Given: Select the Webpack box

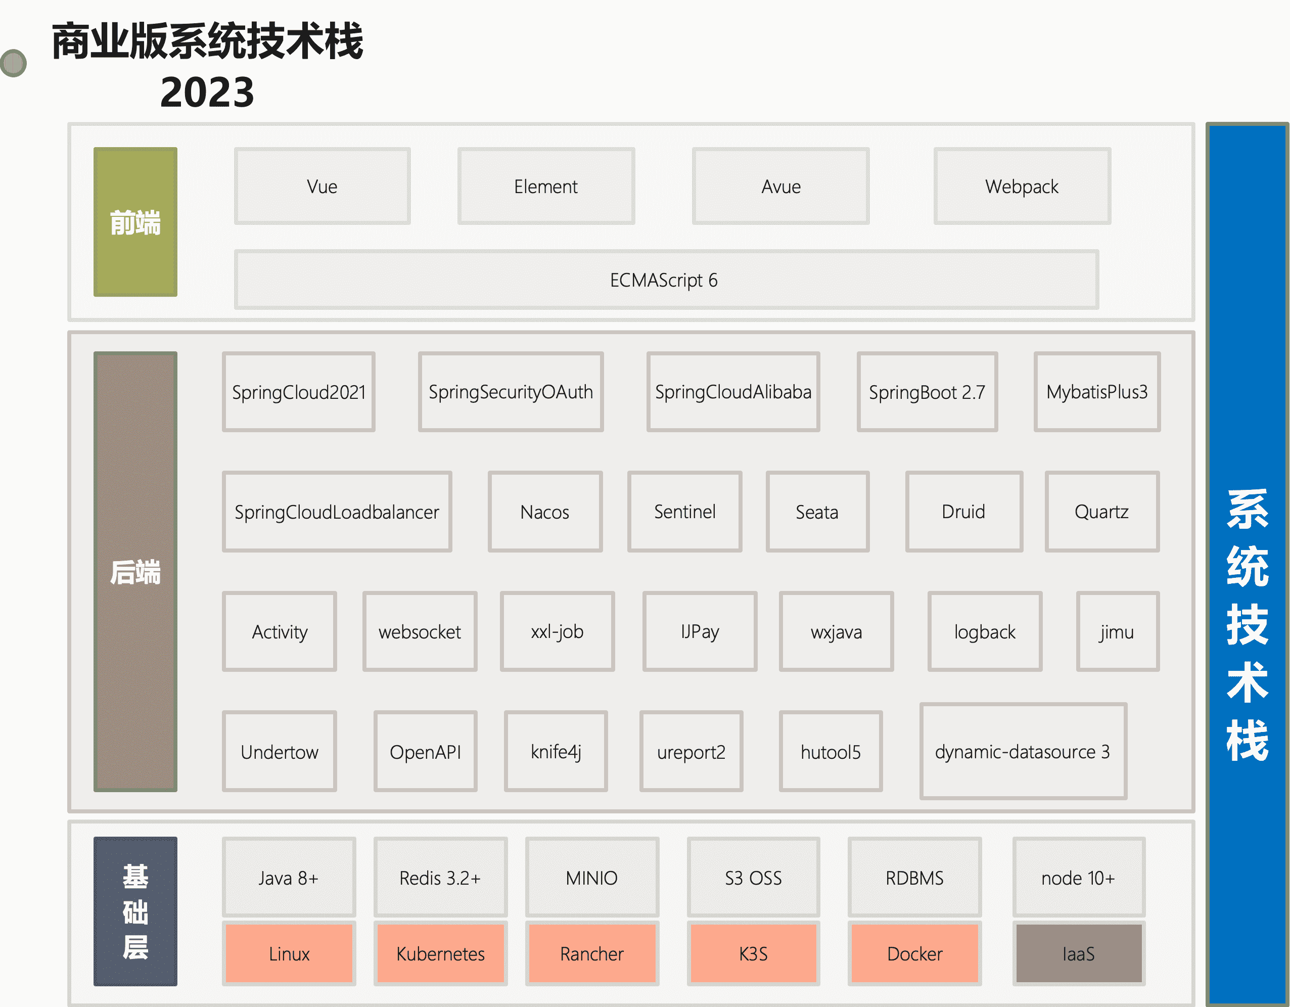Looking at the screenshot, I should click(1022, 186).
